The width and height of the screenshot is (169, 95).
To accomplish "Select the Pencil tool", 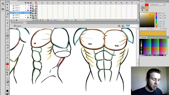I will pyautogui.click(x=7, y=32).
